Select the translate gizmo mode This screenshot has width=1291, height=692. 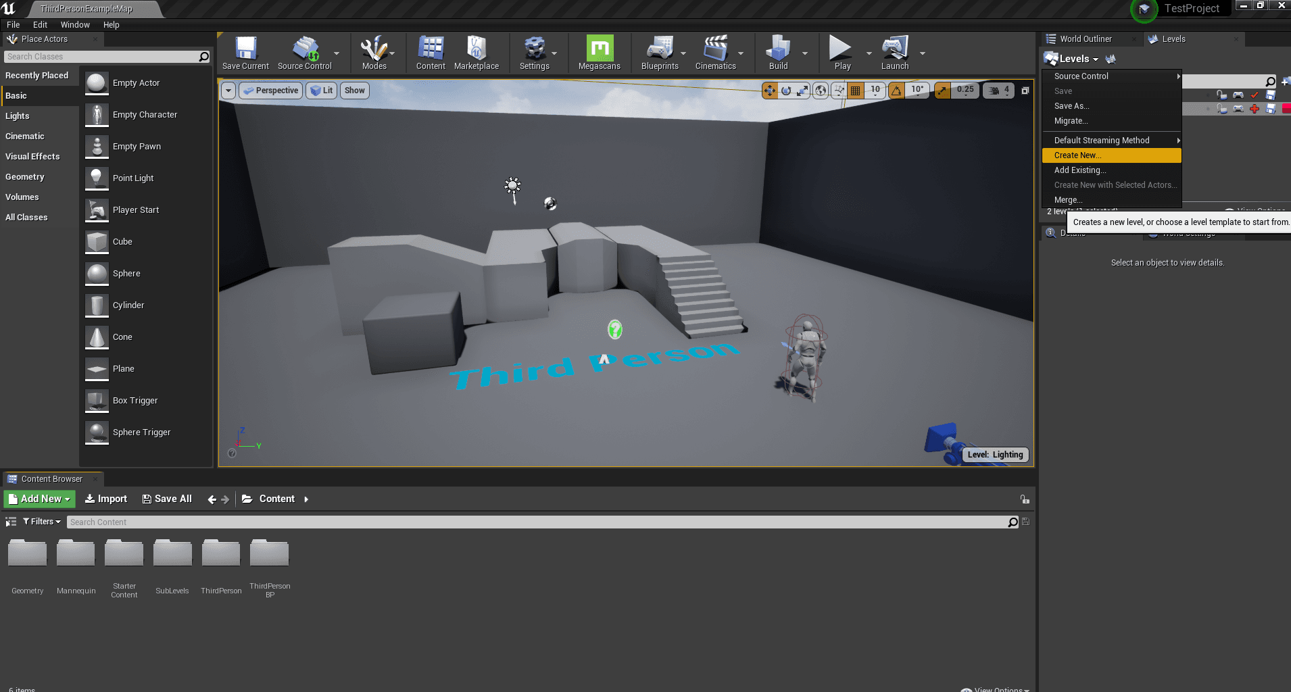tap(770, 90)
